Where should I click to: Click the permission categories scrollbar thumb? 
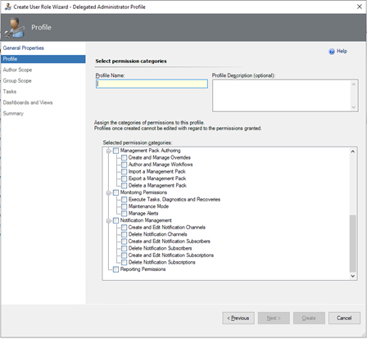click(x=353, y=243)
